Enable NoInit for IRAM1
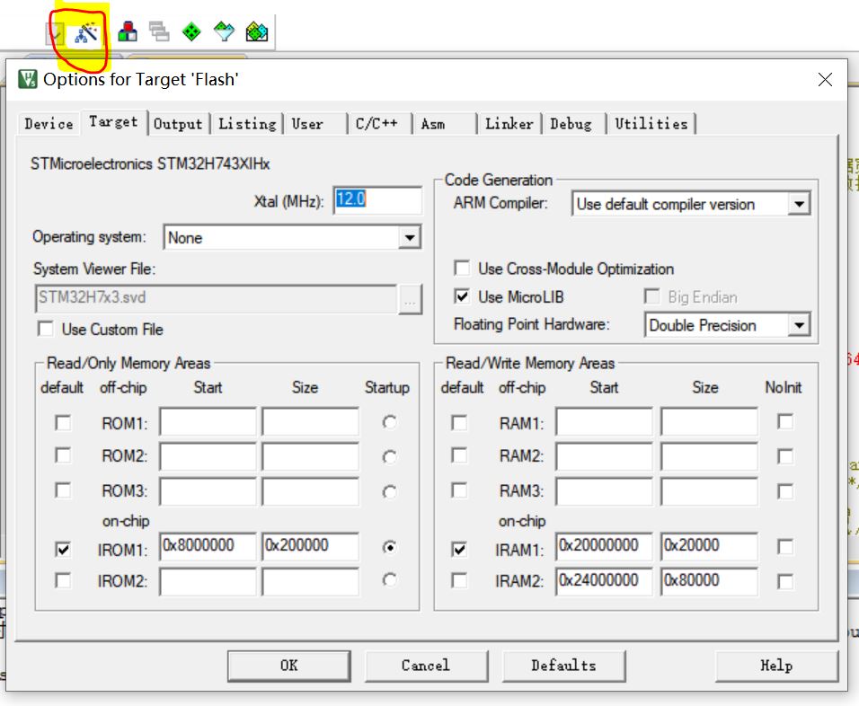Screen dimensions: 859x706 coord(785,547)
